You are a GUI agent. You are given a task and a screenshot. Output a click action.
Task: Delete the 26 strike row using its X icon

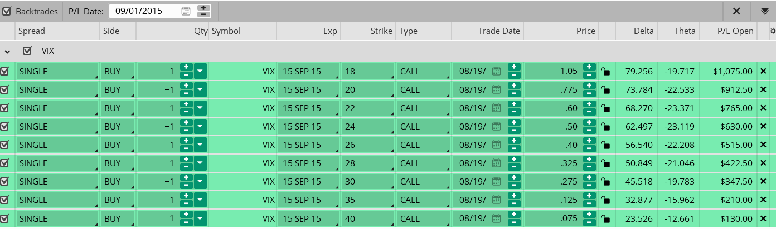pos(764,145)
